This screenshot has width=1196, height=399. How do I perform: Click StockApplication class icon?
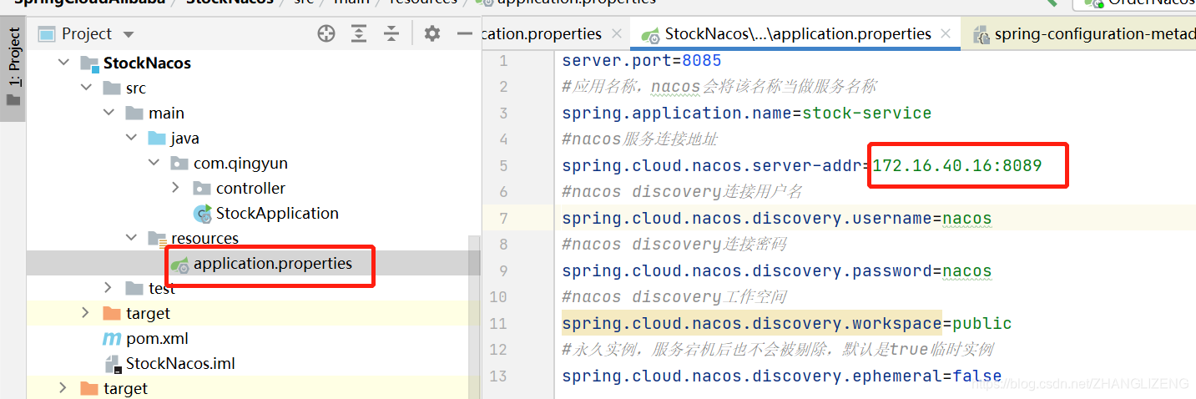pyautogui.click(x=202, y=214)
